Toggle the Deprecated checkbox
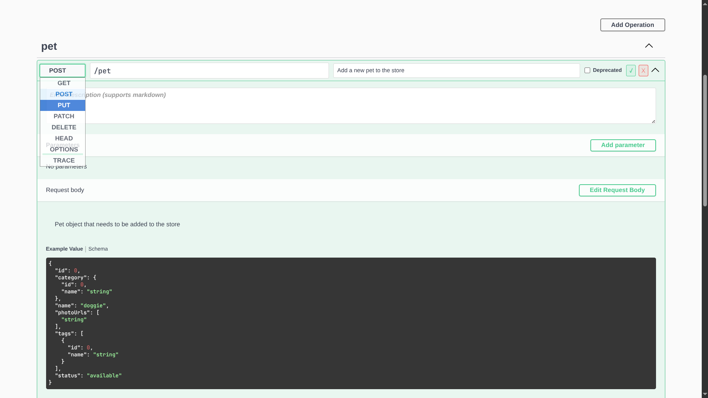 tap(587, 70)
